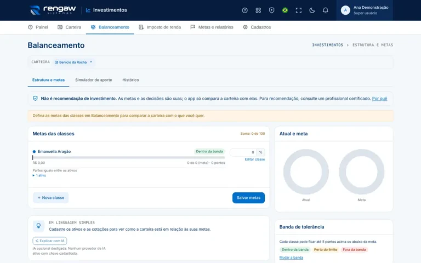421x263 pixels.
Task: Open Metas e relatórios menu
Action: click(212, 27)
